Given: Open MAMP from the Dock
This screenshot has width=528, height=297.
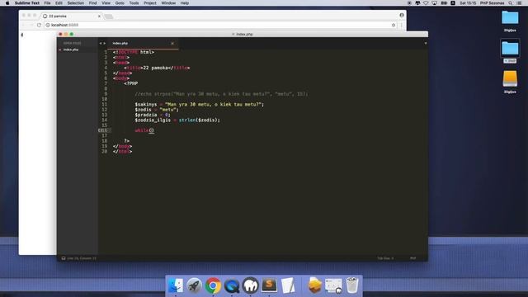Looking at the screenshot, I should pyautogui.click(x=251, y=285).
